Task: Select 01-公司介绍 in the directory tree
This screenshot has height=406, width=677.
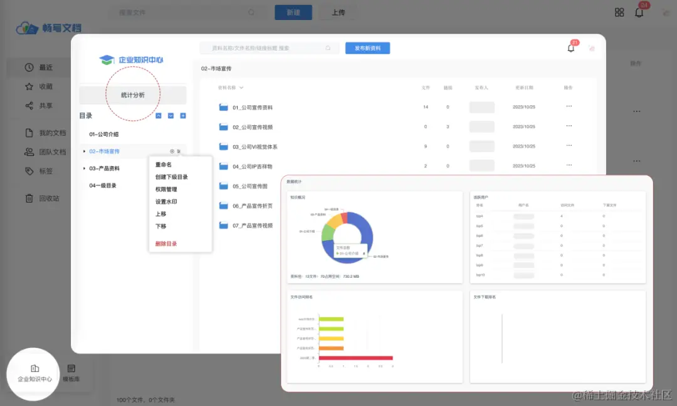Action: pyautogui.click(x=103, y=134)
